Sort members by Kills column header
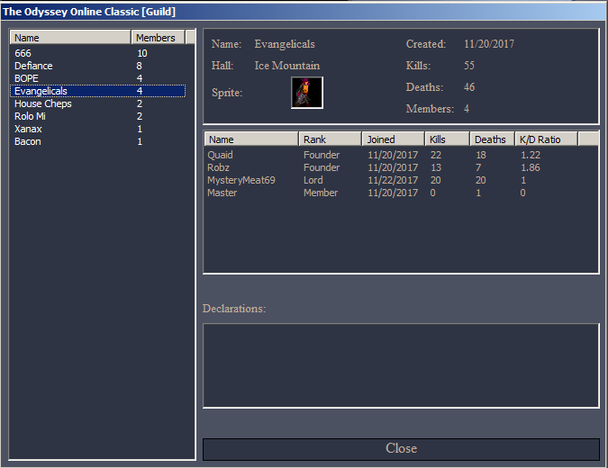 click(448, 139)
